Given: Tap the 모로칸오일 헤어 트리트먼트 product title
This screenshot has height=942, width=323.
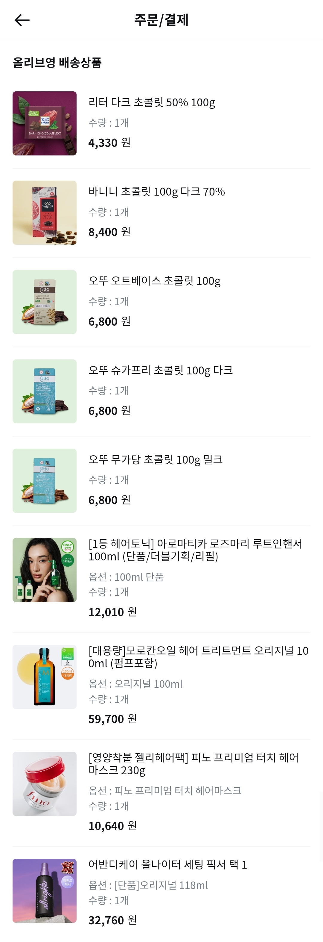Looking at the screenshot, I should (198, 657).
